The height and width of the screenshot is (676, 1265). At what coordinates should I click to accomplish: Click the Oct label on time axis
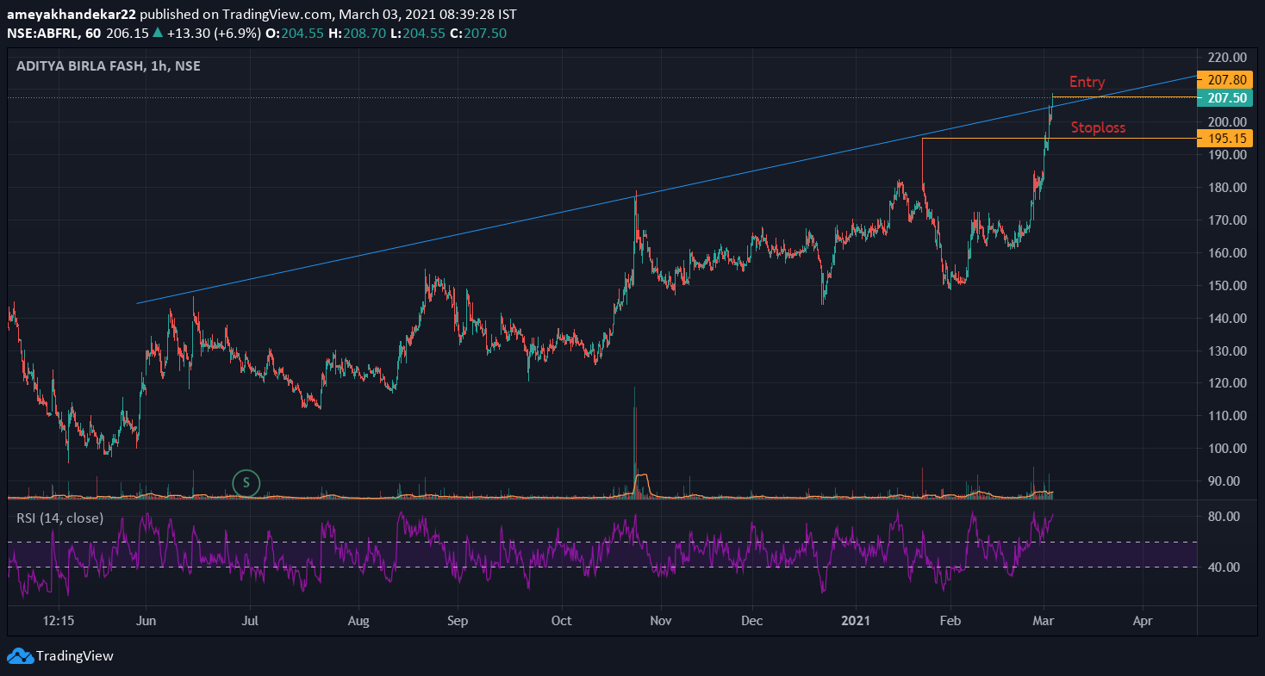(x=561, y=620)
